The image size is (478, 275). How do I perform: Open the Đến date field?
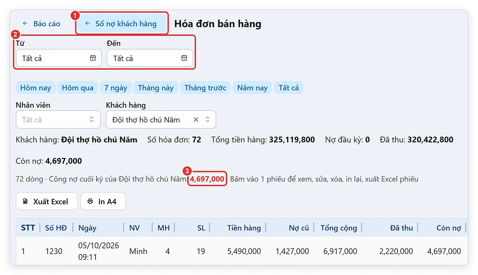(x=150, y=58)
